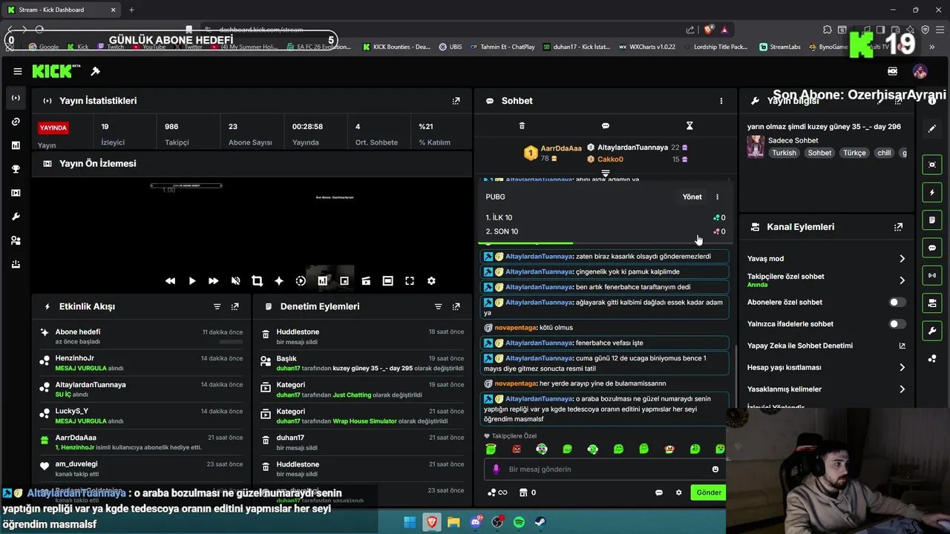The height and width of the screenshot is (534, 950).
Task: Click the microphone icon in message box
Action: tap(497, 469)
